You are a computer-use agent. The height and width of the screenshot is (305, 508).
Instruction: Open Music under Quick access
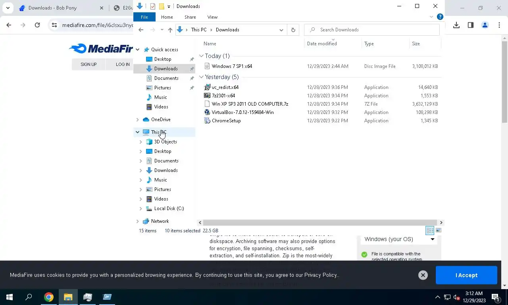[160, 97]
